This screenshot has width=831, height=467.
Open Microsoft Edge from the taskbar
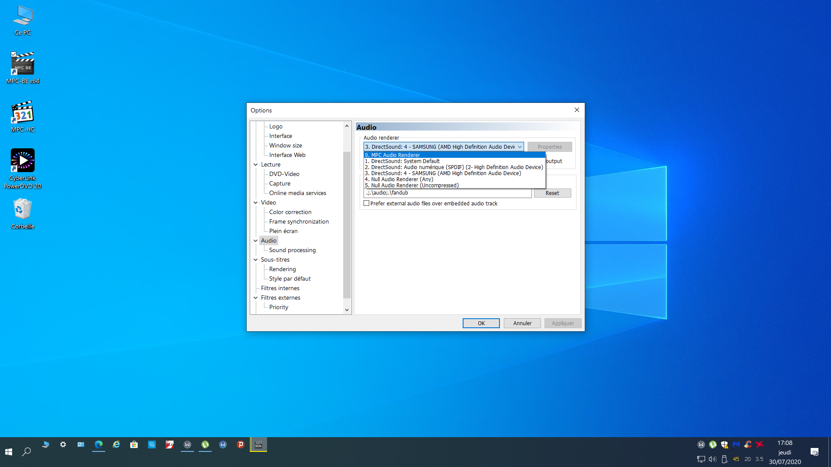[x=99, y=445]
